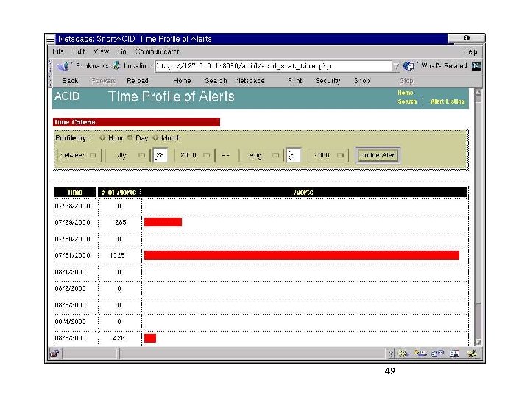Follow the Home link in the ACID header
The height and width of the screenshot is (397, 530).
pyautogui.click(x=406, y=93)
